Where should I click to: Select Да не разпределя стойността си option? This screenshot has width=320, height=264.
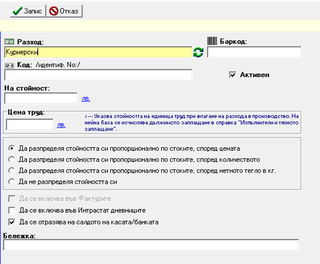pyautogui.click(x=12, y=182)
